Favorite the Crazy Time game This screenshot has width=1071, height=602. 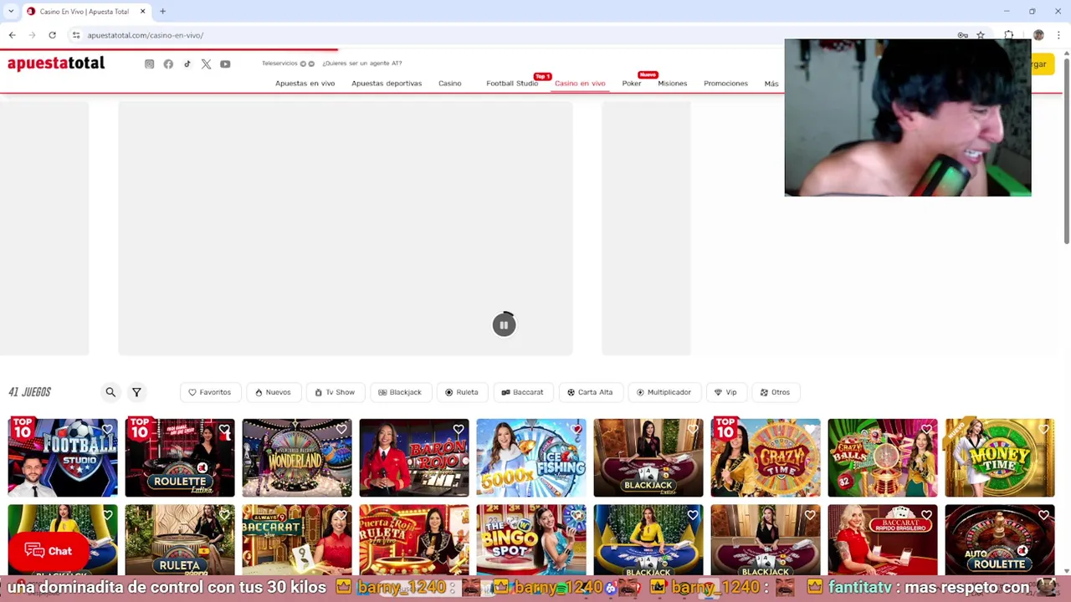click(810, 430)
